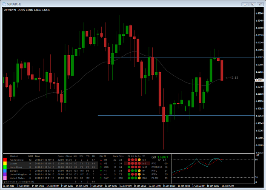Click the yellow Fx dot in M1 signal row
Viewport: 266px width, 190px height.
click(x=139, y=160)
